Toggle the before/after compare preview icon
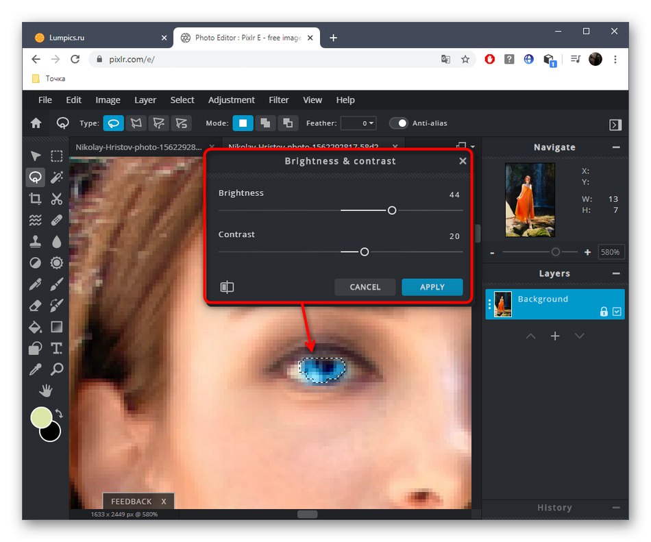Screen dimensions: 651x542 tap(227, 287)
